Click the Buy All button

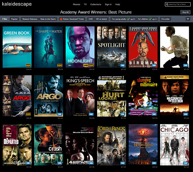[x=186, y=12]
